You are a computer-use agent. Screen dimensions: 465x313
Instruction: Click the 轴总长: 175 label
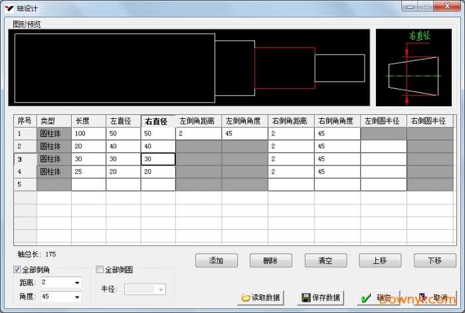coord(37,255)
